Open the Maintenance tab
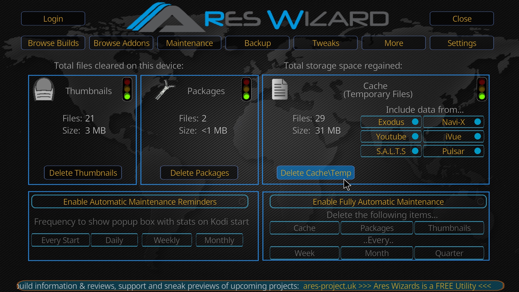 pos(189,43)
